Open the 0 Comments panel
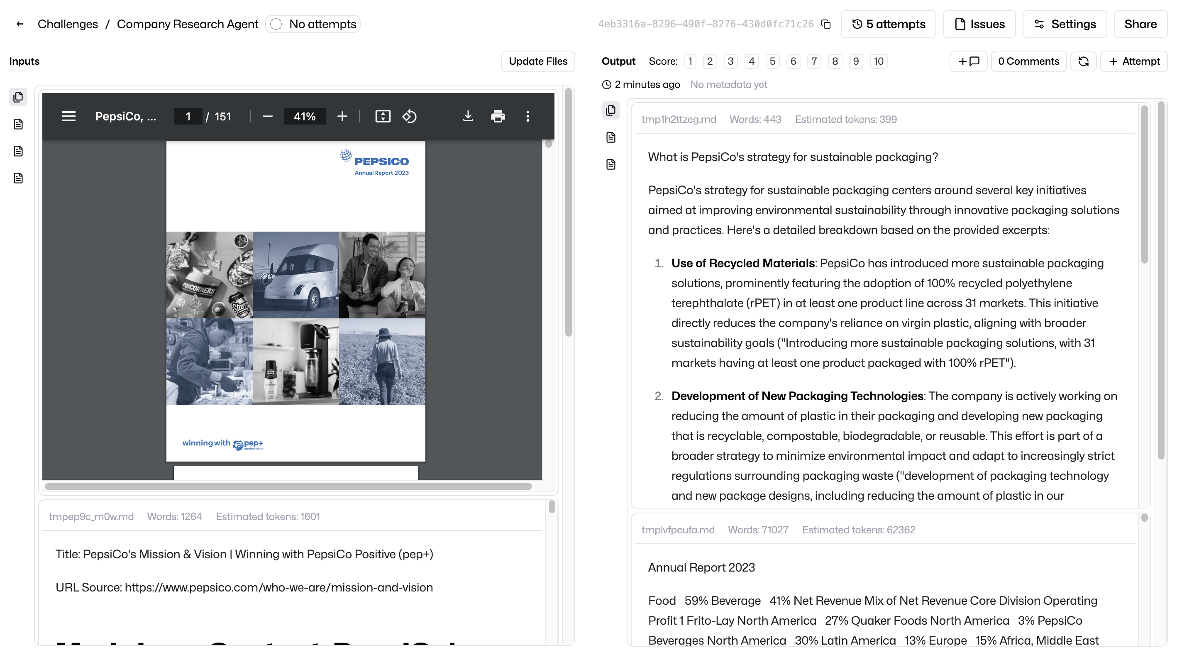Screen dimensions: 1177x655 click(1028, 61)
